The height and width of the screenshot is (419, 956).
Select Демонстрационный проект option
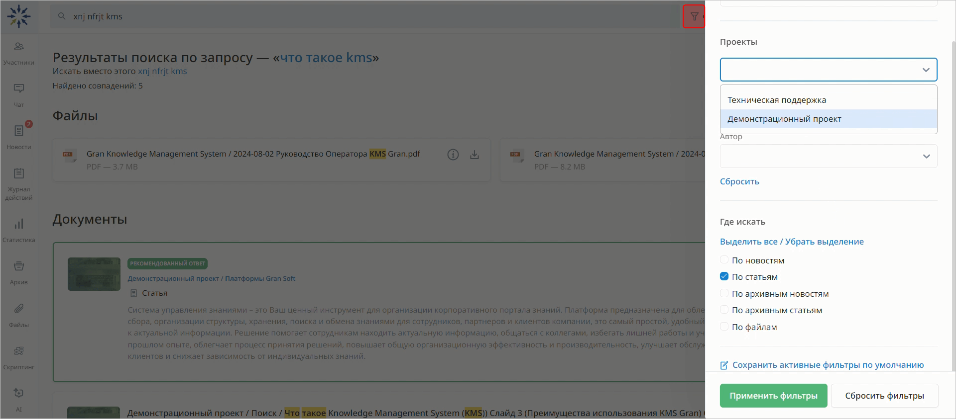(829, 119)
